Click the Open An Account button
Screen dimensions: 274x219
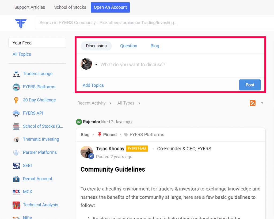tap(110, 7)
